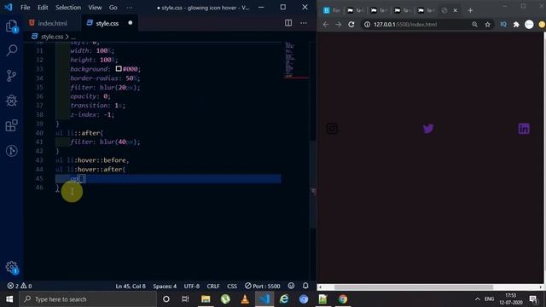
Task: Change the Spaces: 4 indentation setting
Action: pyautogui.click(x=165, y=287)
